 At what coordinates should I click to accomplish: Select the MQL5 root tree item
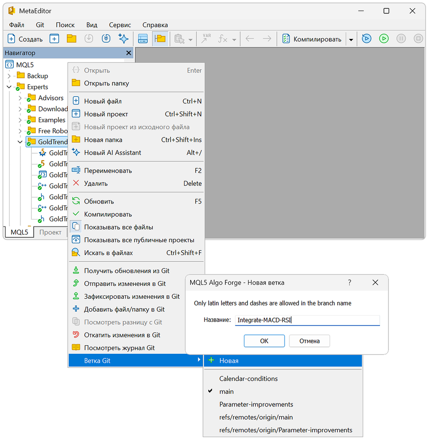pos(19,65)
